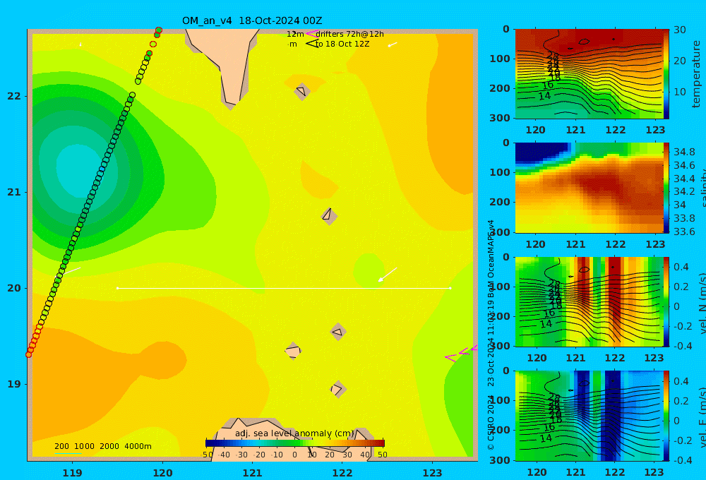Click the '-50' tick on the sea level bar

click(207, 455)
